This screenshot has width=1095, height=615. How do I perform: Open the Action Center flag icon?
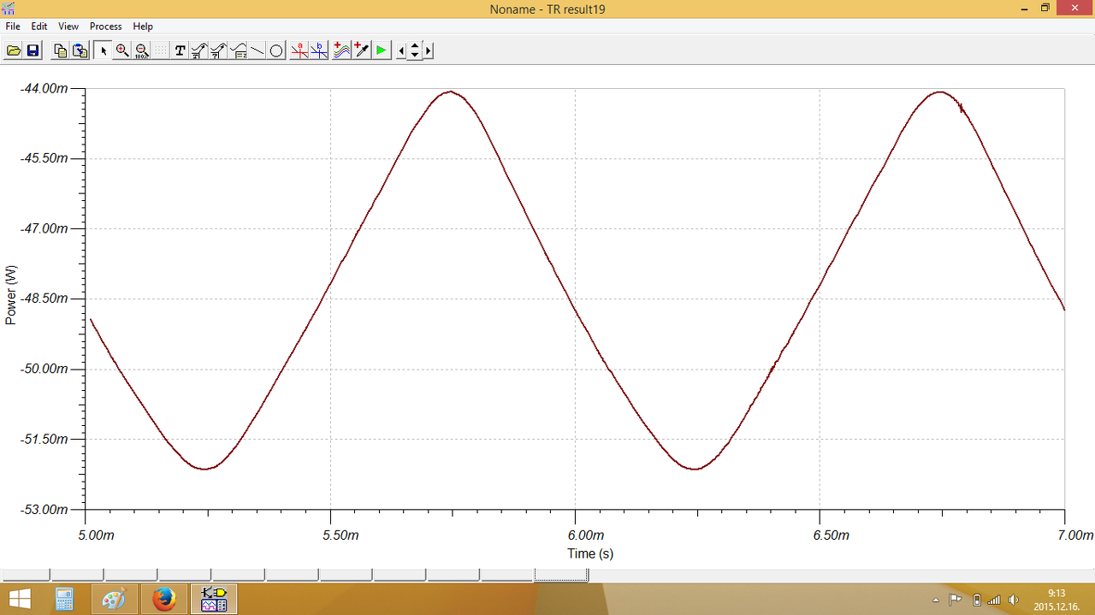click(x=956, y=600)
